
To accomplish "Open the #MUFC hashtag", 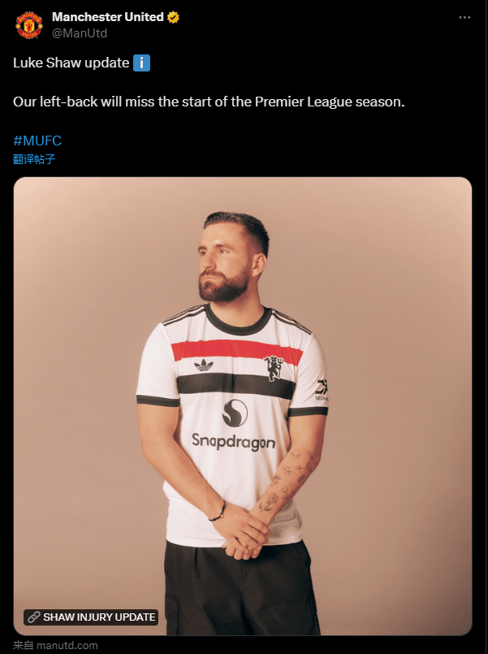I will click(37, 141).
